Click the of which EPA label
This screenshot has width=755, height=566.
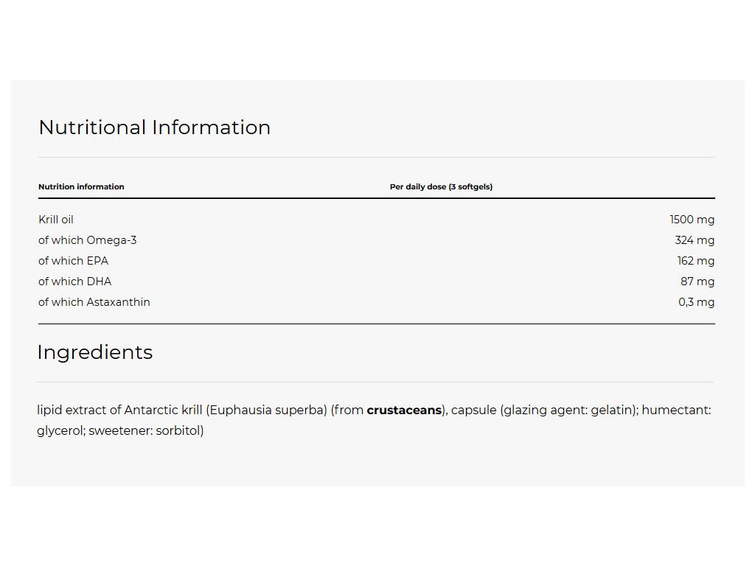(73, 261)
